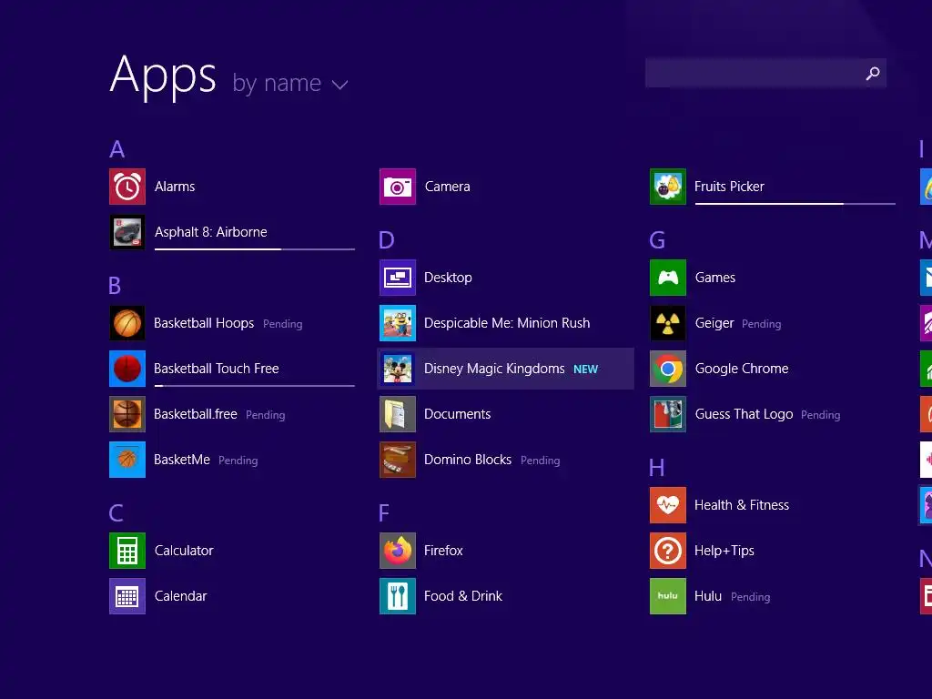Image resolution: width=932 pixels, height=699 pixels.
Task: Open Basketball Touch Free icon
Action: tap(127, 369)
